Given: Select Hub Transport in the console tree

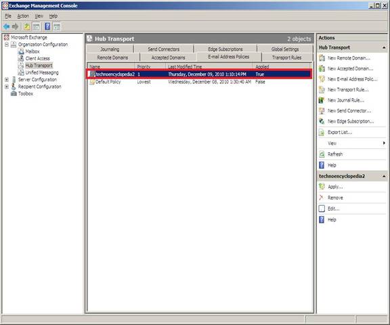Looking at the screenshot, I should (x=39, y=66).
